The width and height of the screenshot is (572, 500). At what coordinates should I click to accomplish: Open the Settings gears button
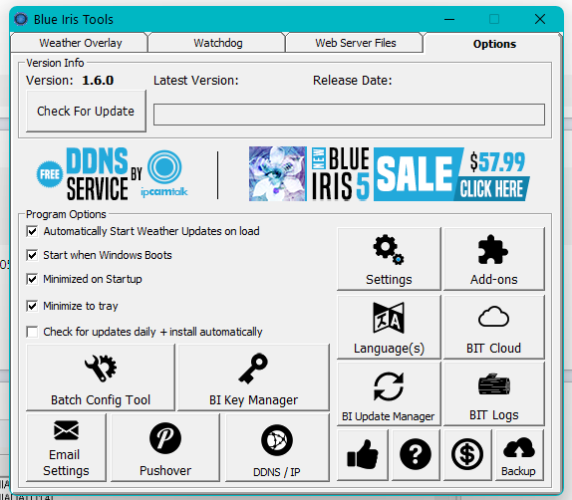389,259
